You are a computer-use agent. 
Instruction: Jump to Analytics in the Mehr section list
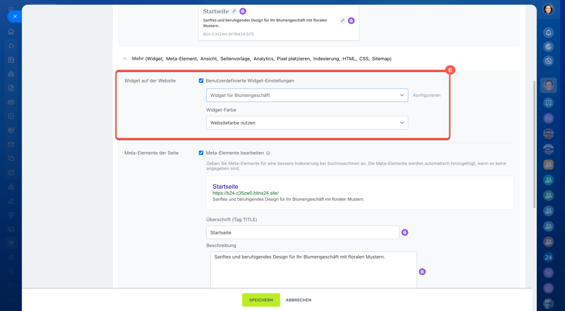(264, 59)
